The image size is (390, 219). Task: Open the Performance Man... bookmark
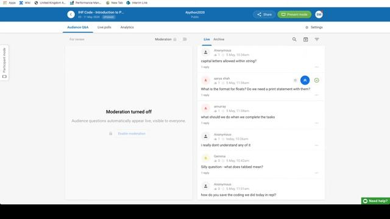85,2
